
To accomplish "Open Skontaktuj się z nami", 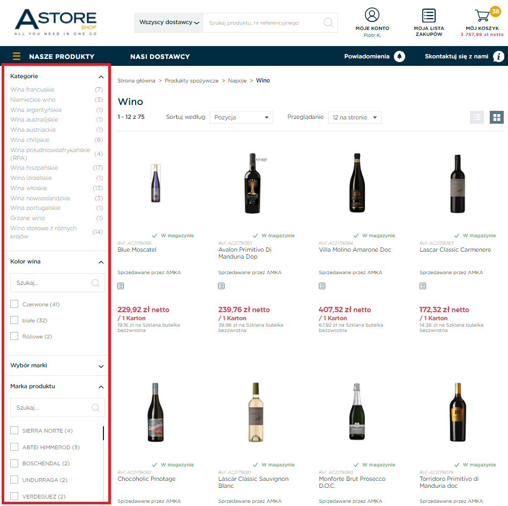I will [457, 56].
